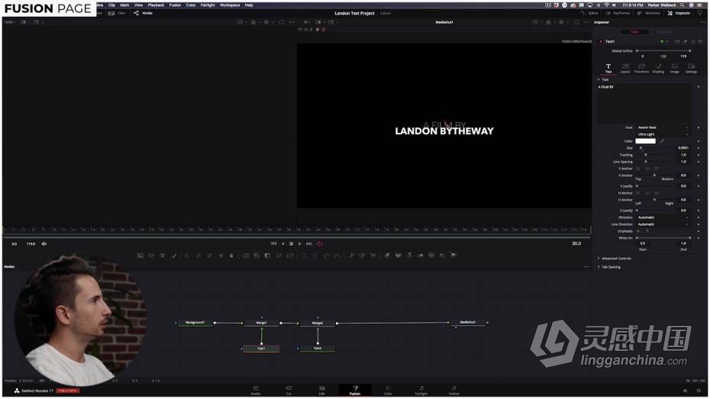The width and height of the screenshot is (710, 399).
Task: Switch to the Fairlight page
Action: [421, 391]
